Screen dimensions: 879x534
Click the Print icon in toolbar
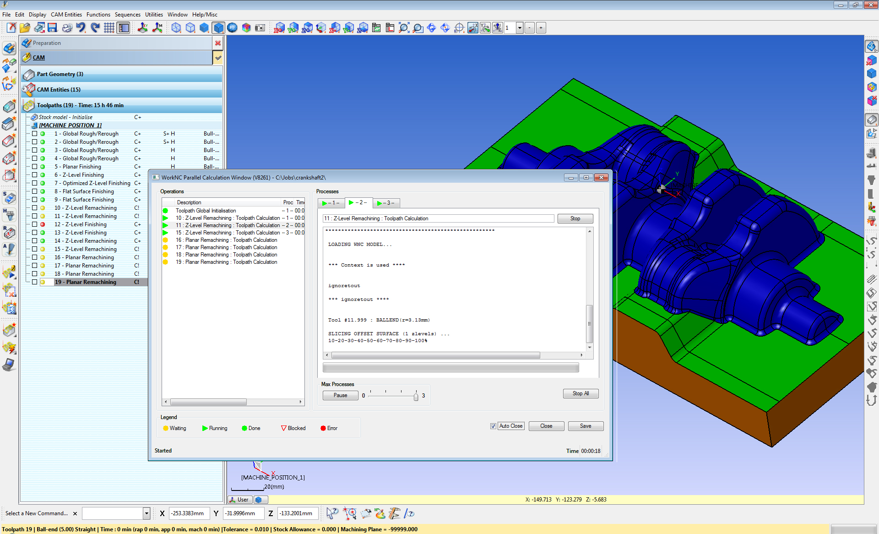[67, 28]
